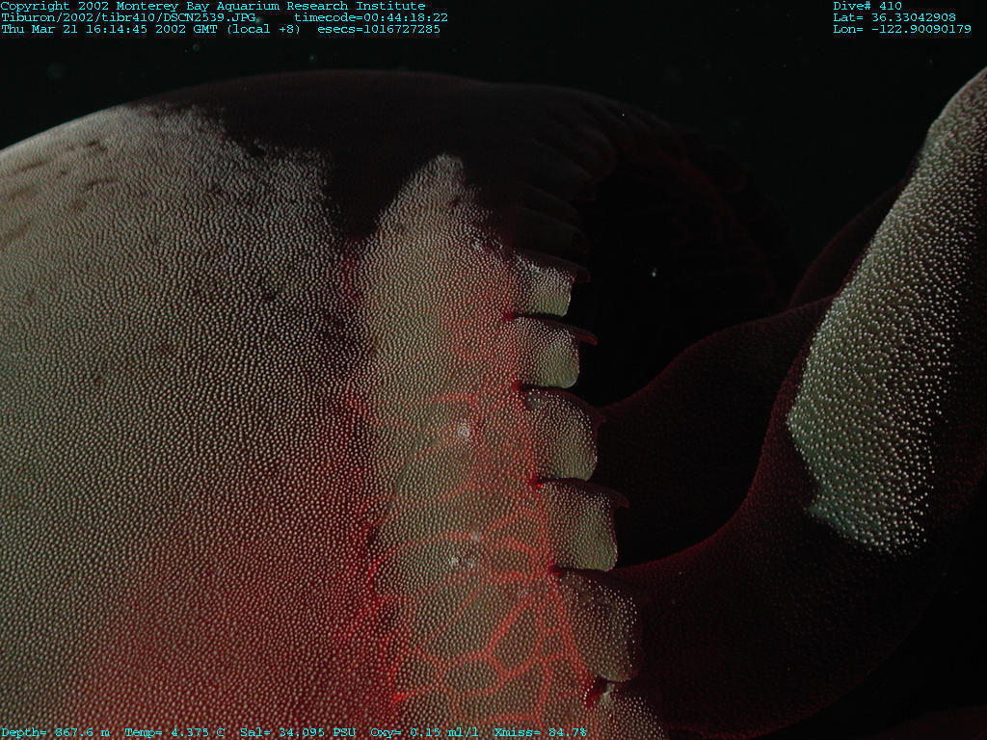The width and height of the screenshot is (987, 740).
Task: Click the esecs=1016727285 value
Action: pyautogui.click(x=379, y=29)
